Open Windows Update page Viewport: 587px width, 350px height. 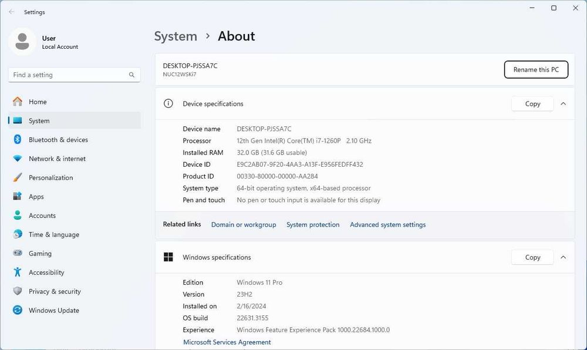pyautogui.click(x=75, y=310)
